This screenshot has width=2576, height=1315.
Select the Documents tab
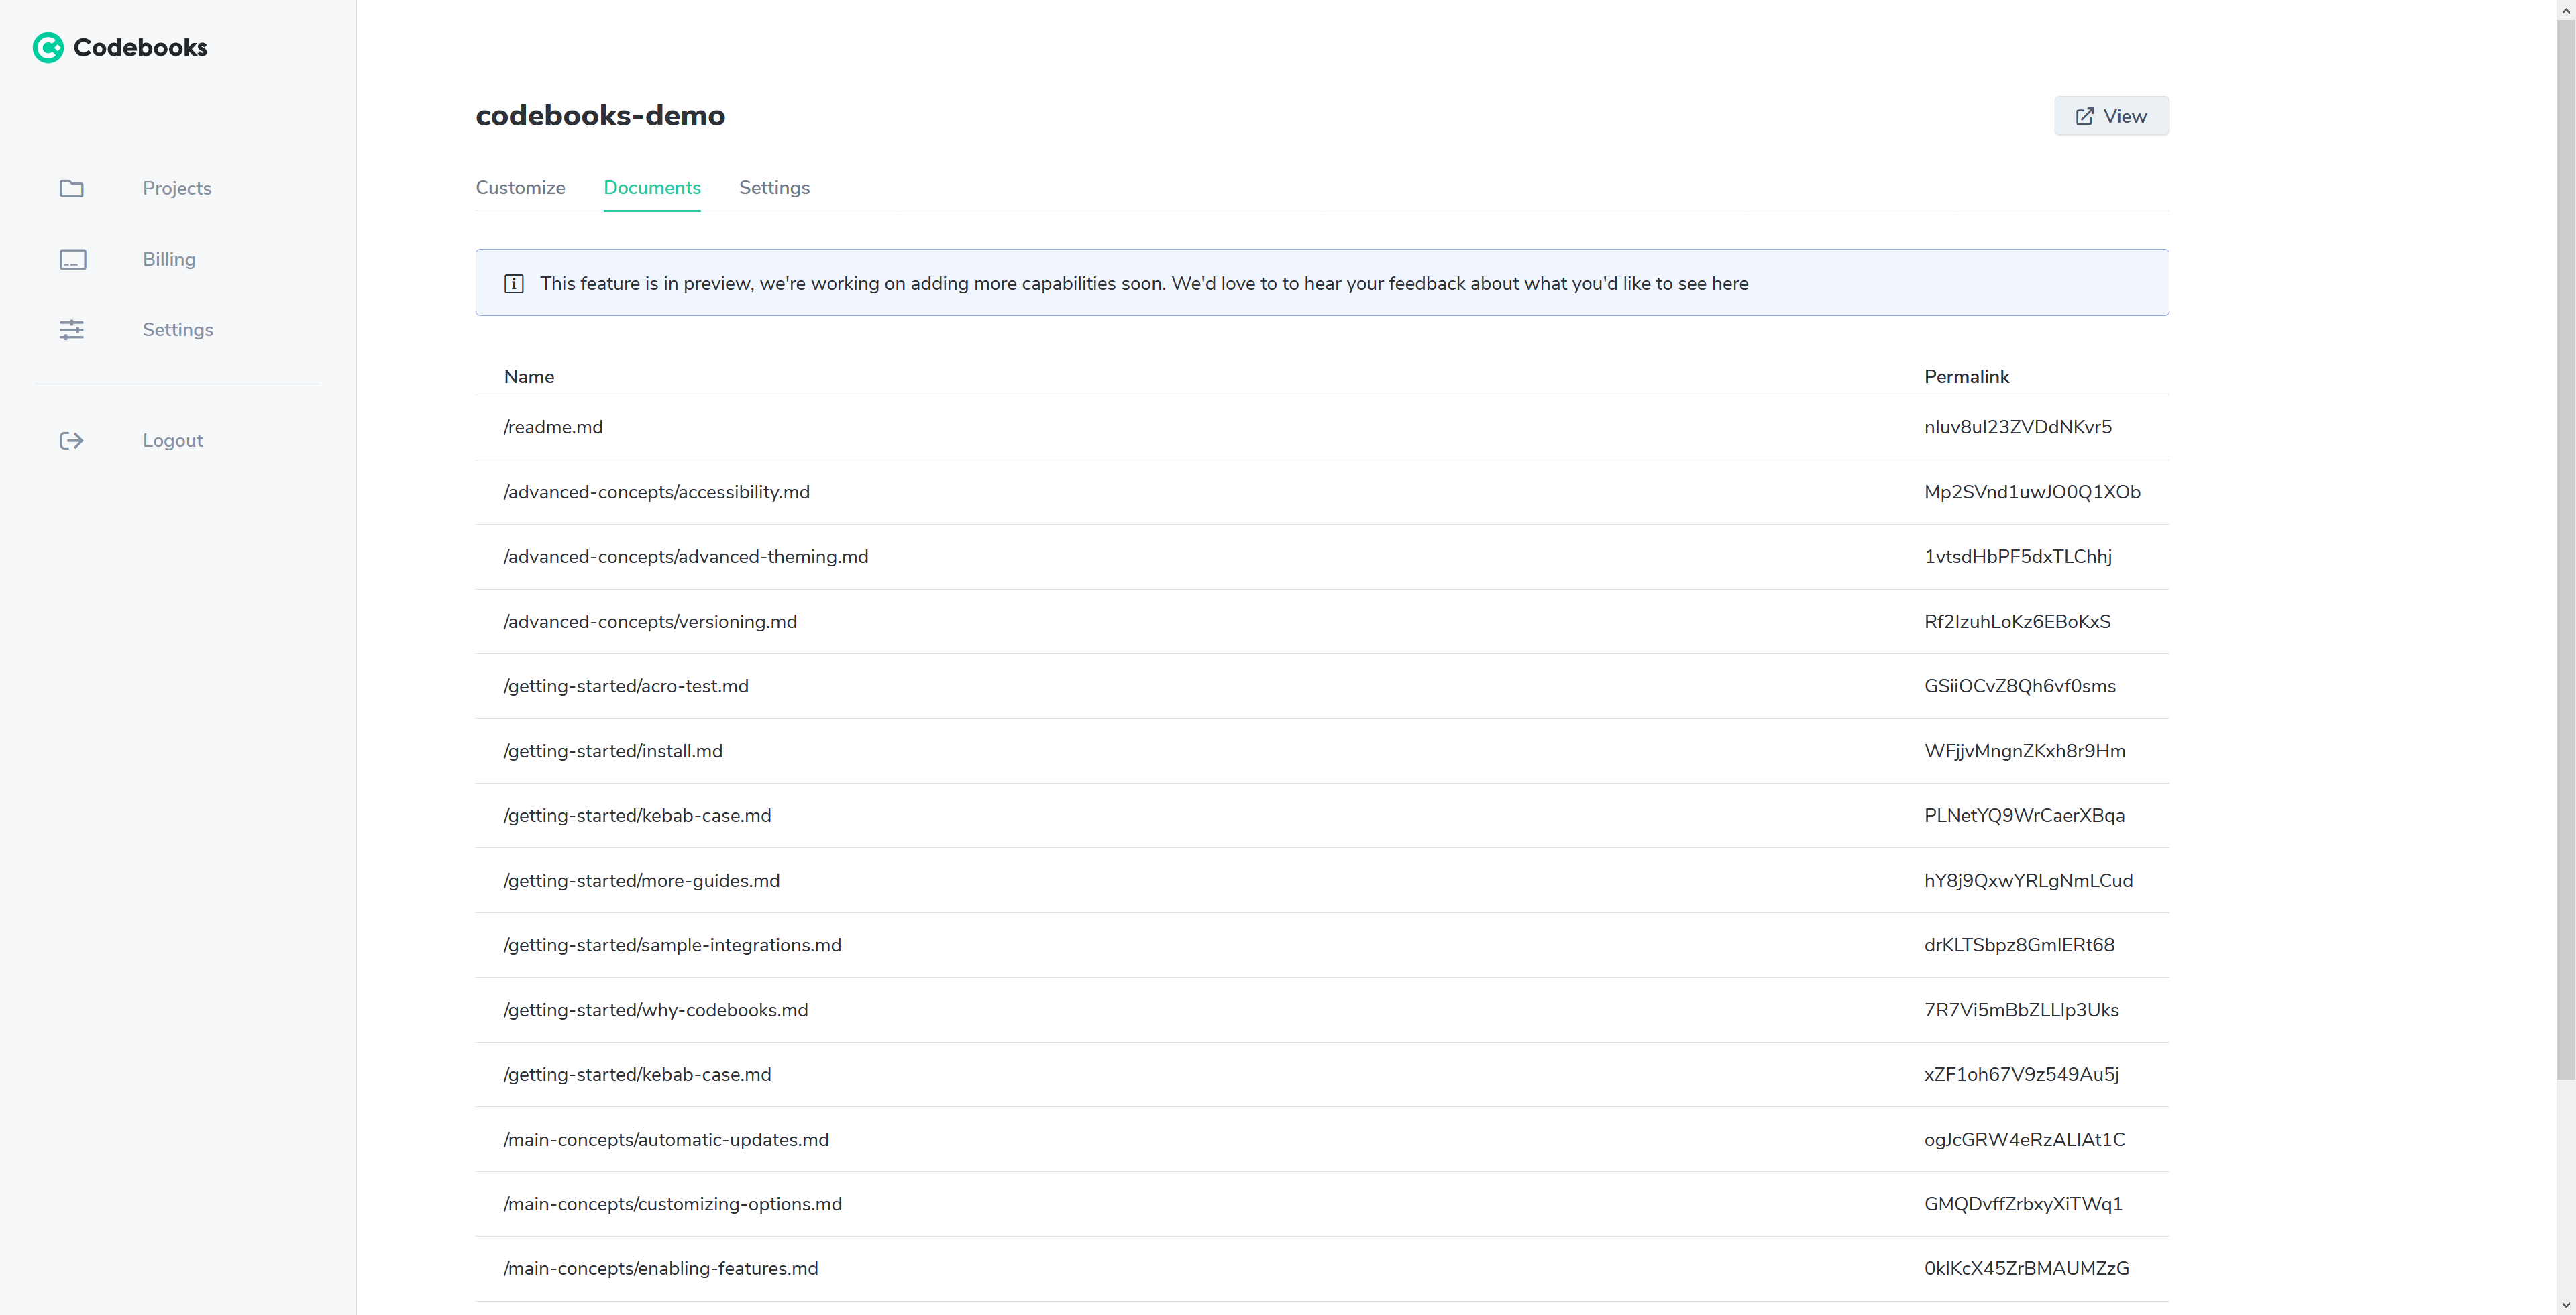click(652, 188)
